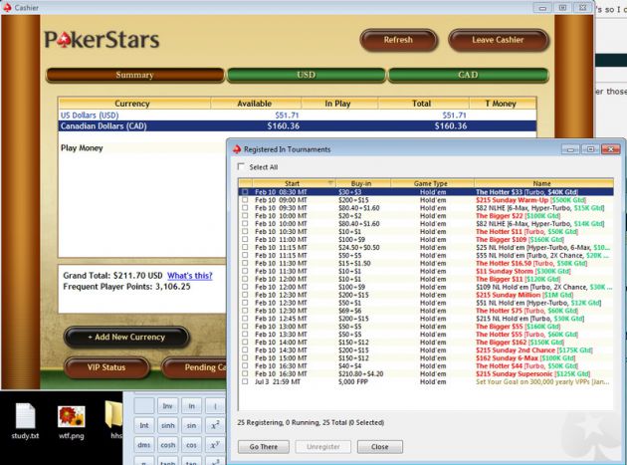
Task: Check the box for The Hotter $11 tournament
Action: [x=245, y=232]
